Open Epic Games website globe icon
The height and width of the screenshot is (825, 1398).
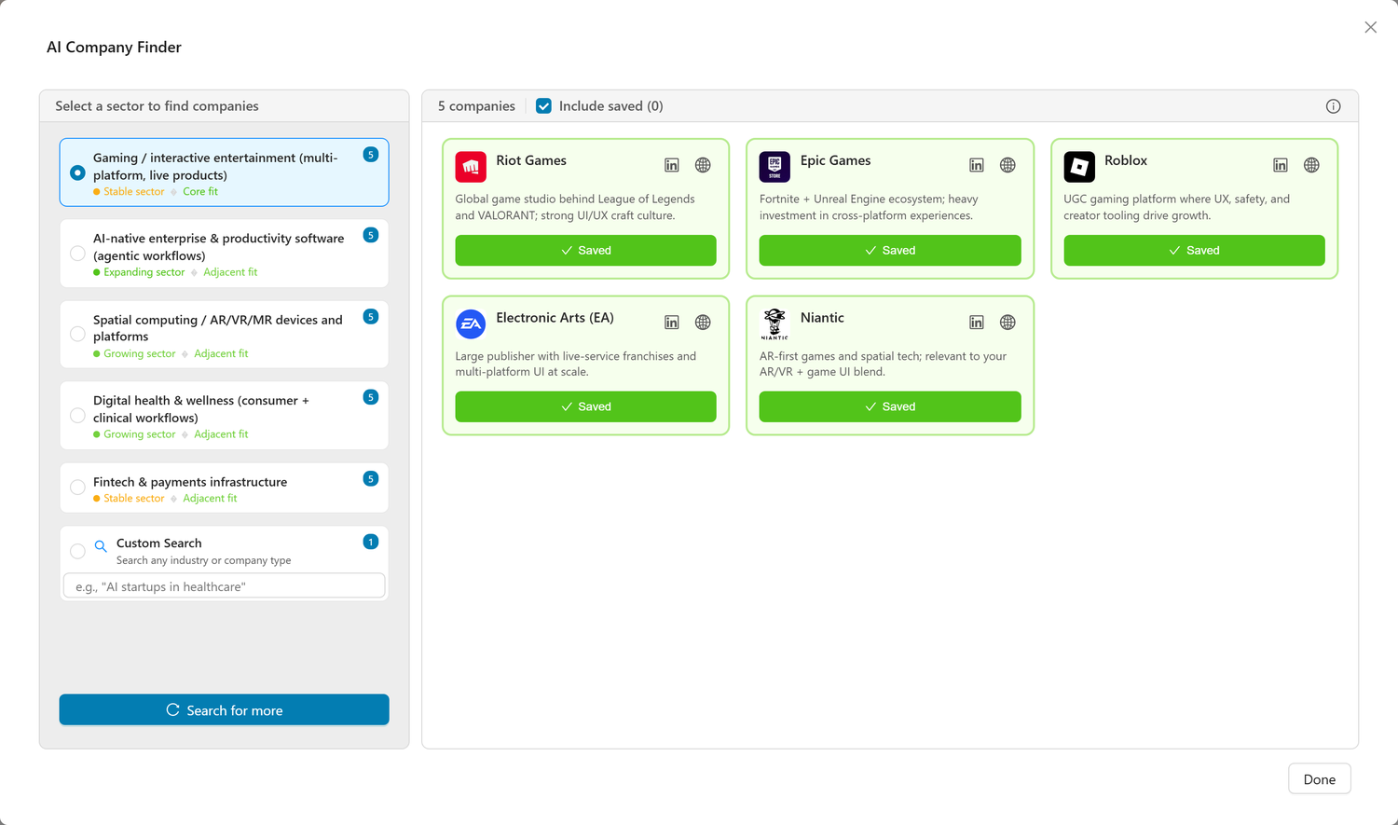[1007, 165]
